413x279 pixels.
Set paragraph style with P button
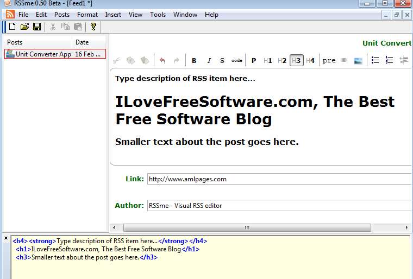point(254,61)
